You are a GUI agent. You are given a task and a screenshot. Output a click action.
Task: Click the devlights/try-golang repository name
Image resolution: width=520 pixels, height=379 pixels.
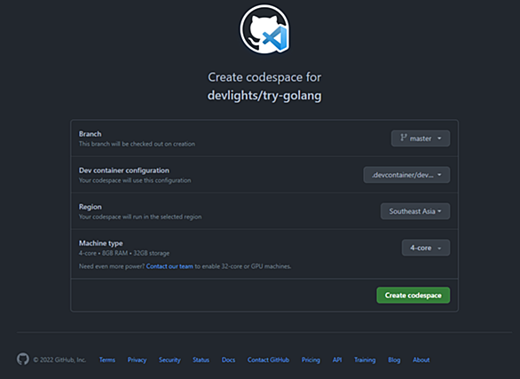264,96
